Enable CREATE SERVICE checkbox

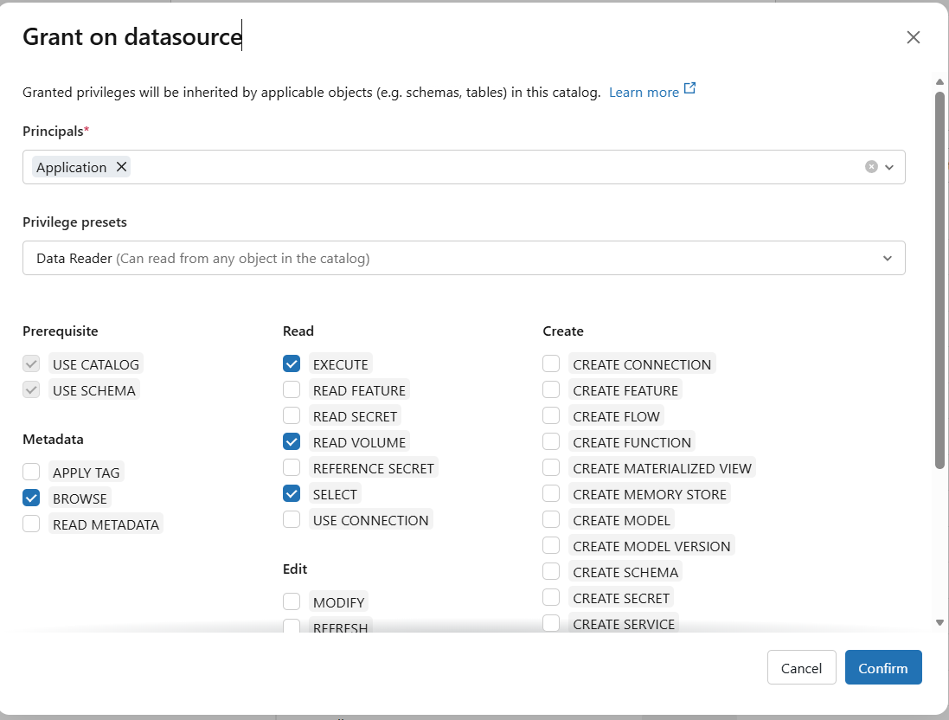[x=551, y=623]
